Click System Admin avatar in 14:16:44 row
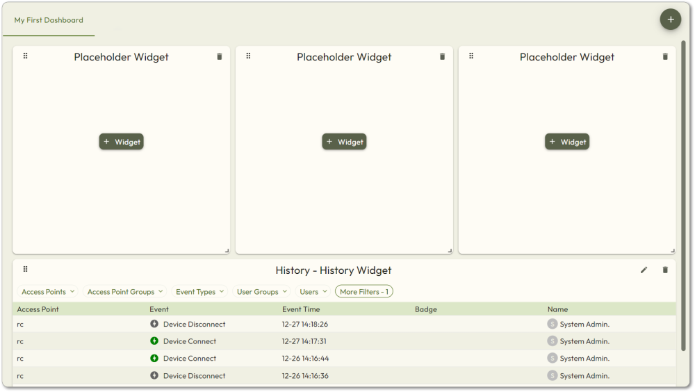The height and width of the screenshot is (392, 695). [553, 359]
